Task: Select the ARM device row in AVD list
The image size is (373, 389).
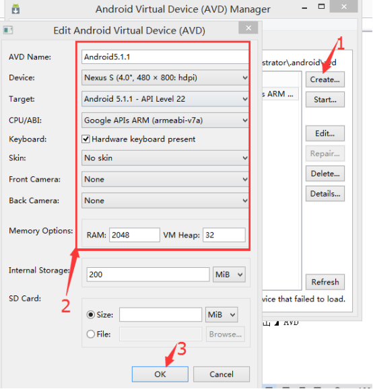Action: (281, 94)
